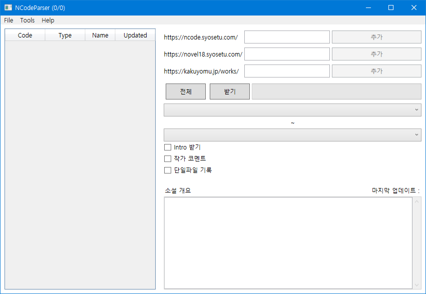Viewport: 426px width, 294px height.
Task: Sort list by Type column header
Action: point(65,35)
